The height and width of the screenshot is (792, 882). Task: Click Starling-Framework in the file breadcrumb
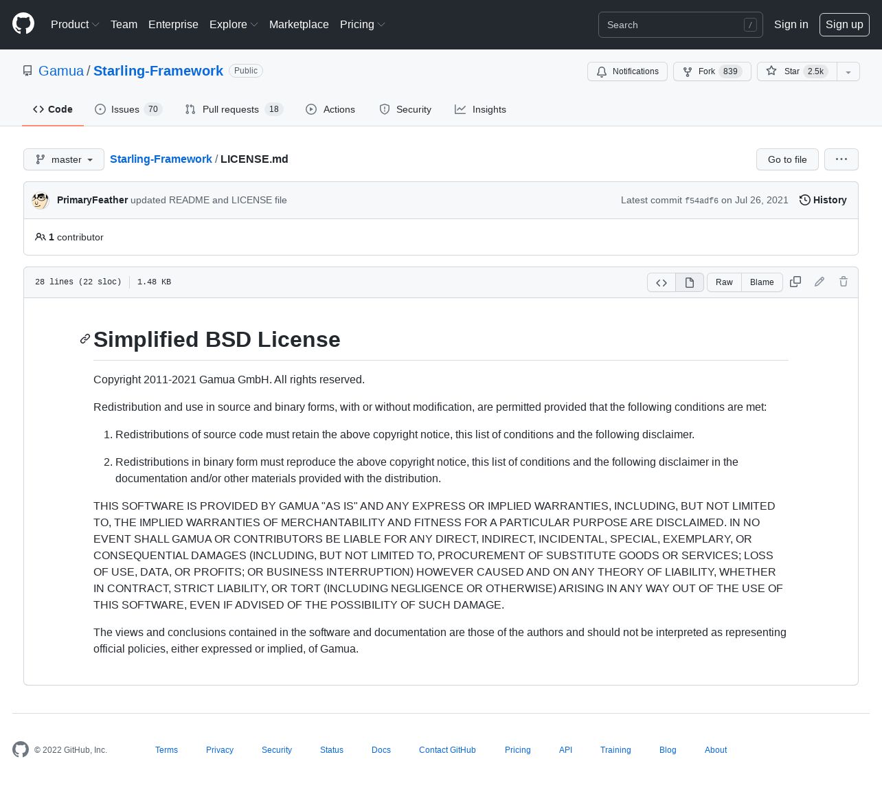[x=161, y=159]
